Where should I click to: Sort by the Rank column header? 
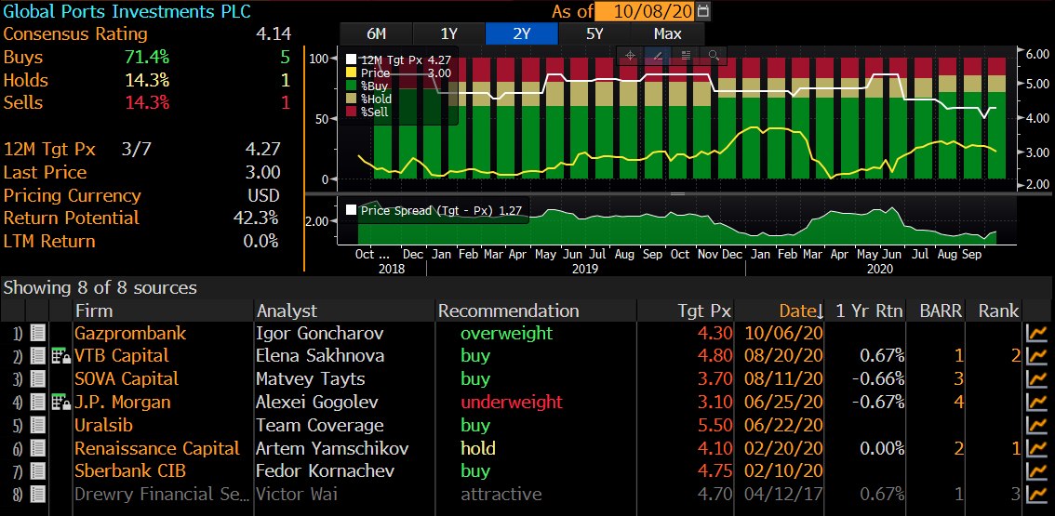998,311
